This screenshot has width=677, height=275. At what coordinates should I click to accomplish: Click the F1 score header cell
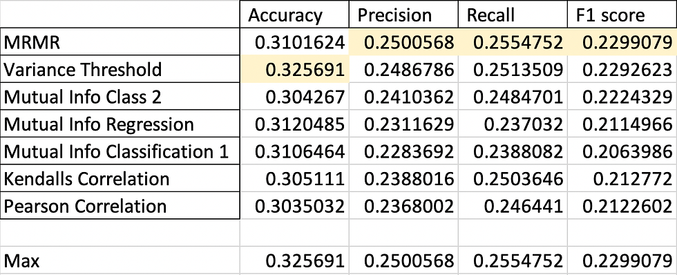(622, 15)
